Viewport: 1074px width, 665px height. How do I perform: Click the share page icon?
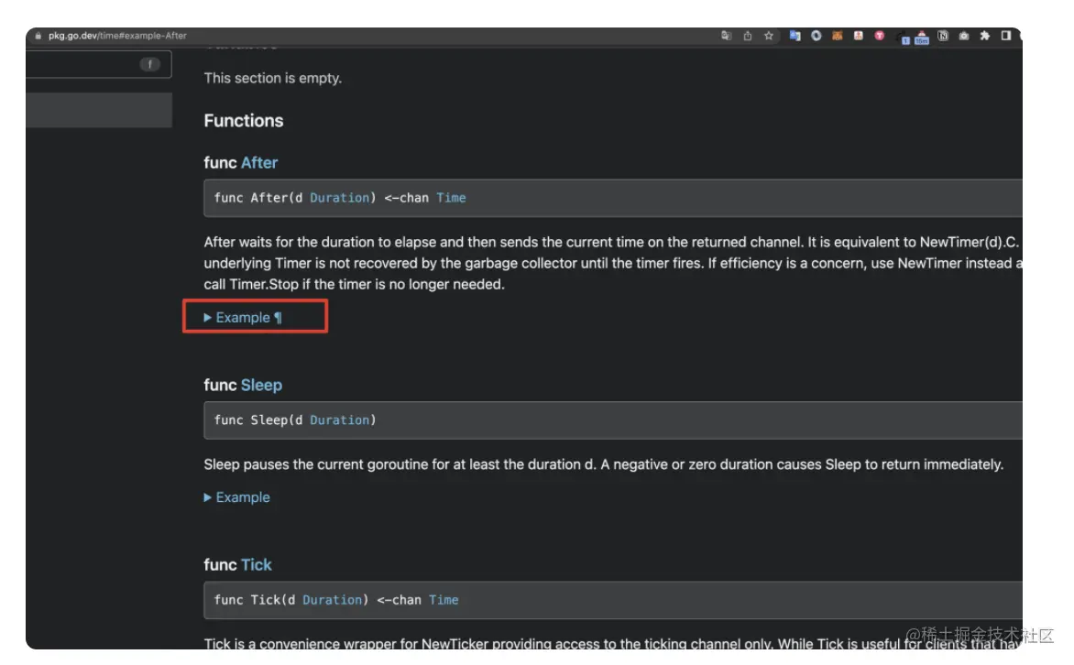(x=748, y=36)
